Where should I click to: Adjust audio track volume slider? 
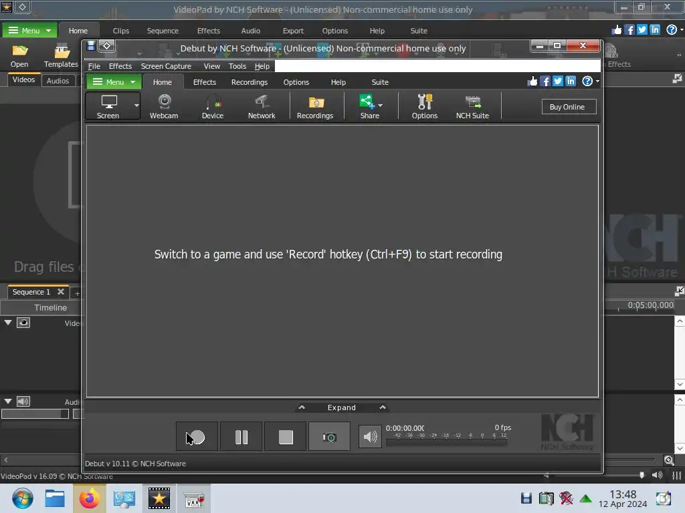tap(35, 413)
